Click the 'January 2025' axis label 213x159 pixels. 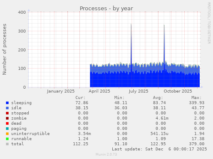(61, 91)
